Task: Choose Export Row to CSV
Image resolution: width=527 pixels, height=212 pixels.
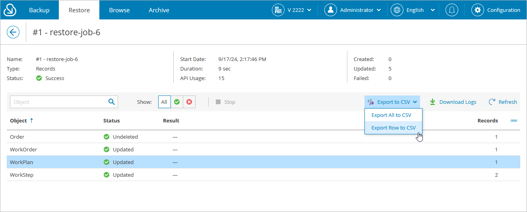Action: (x=393, y=128)
